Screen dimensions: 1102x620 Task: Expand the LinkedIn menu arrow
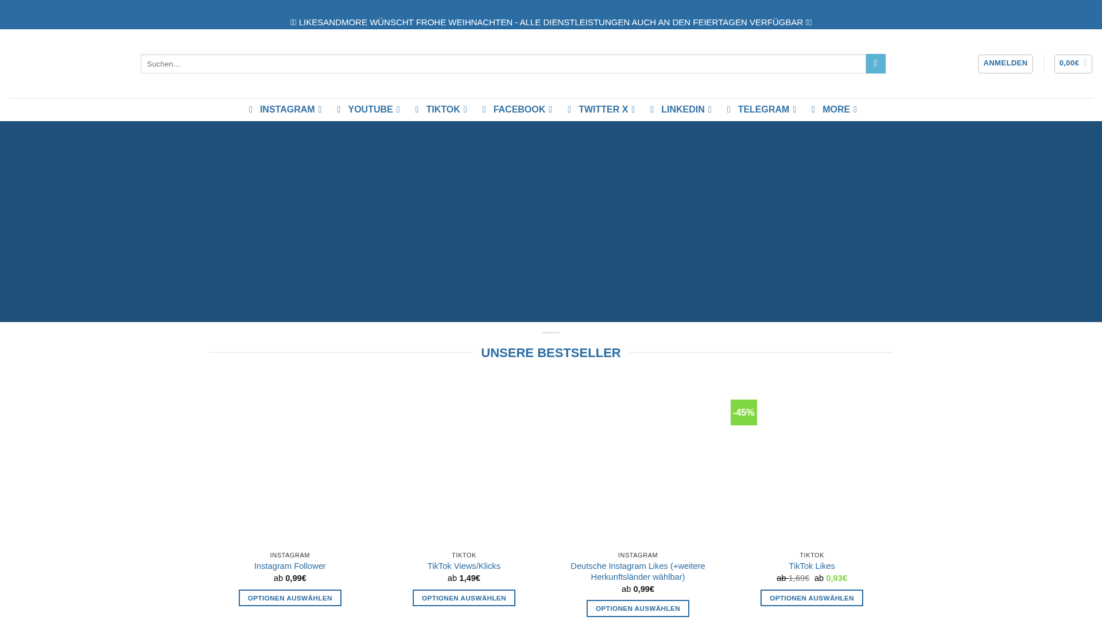click(709, 110)
